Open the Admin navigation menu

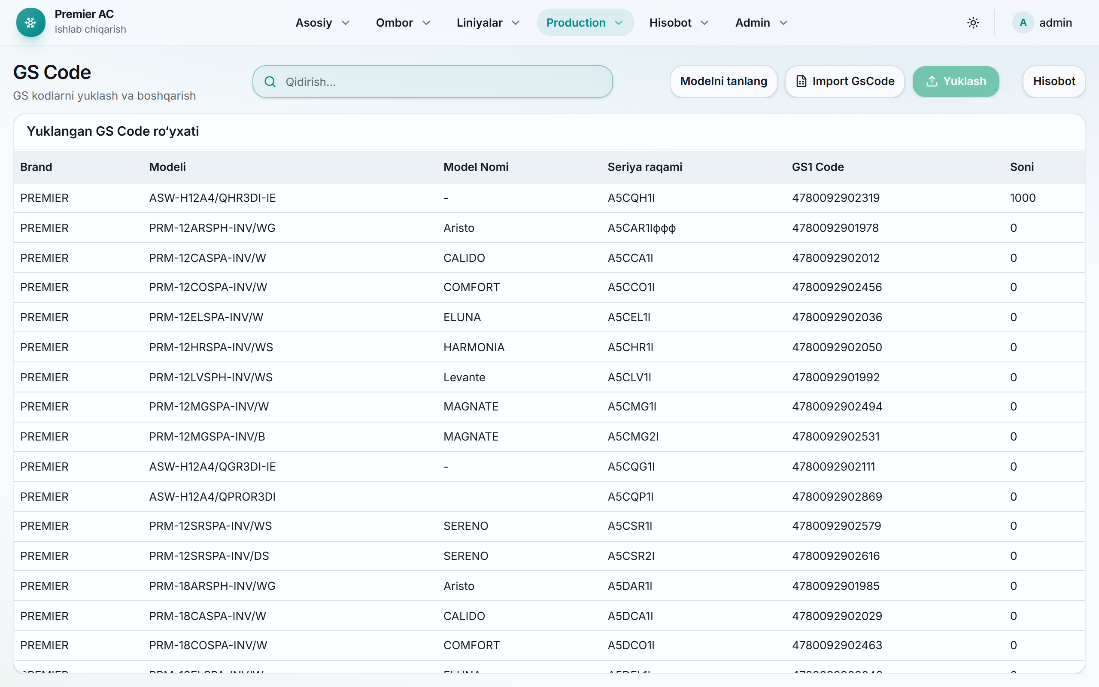(761, 23)
